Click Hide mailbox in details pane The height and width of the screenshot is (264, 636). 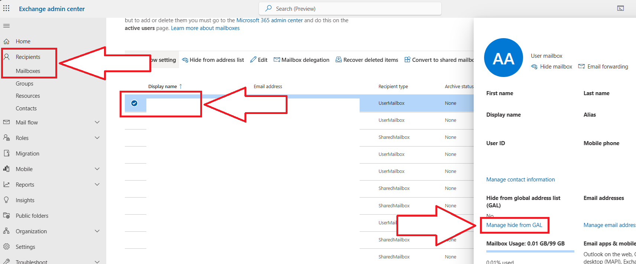pos(552,67)
